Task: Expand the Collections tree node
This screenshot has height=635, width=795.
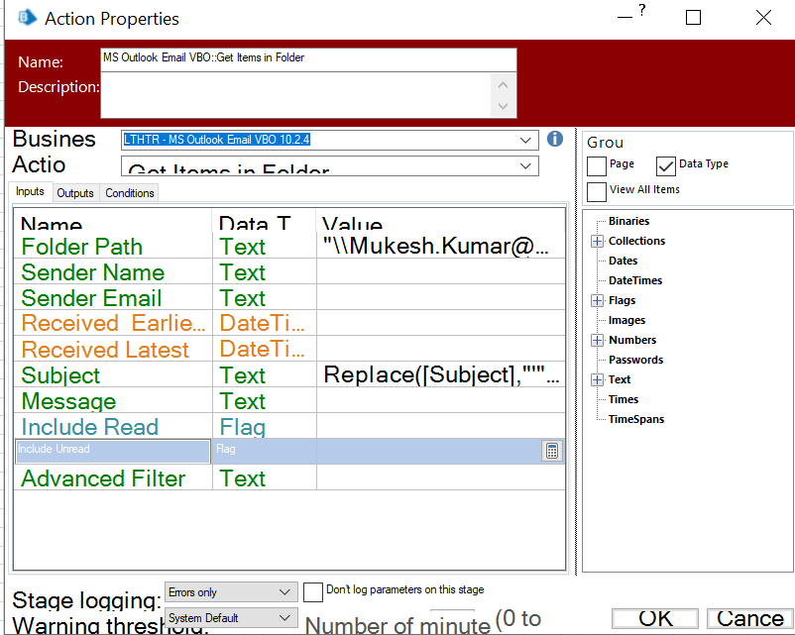Action: pyautogui.click(x=597, y=242)
